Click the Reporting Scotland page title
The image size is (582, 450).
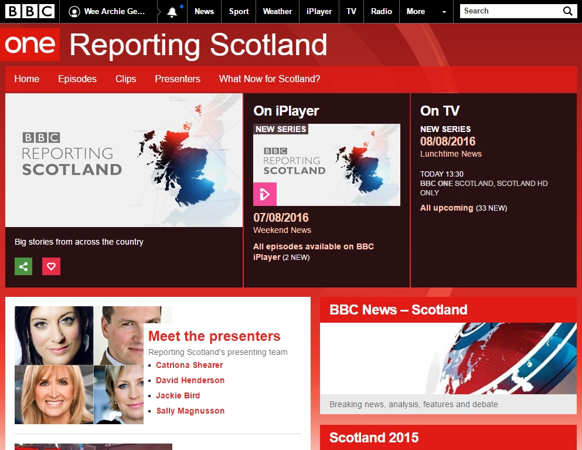pos(198,45)
